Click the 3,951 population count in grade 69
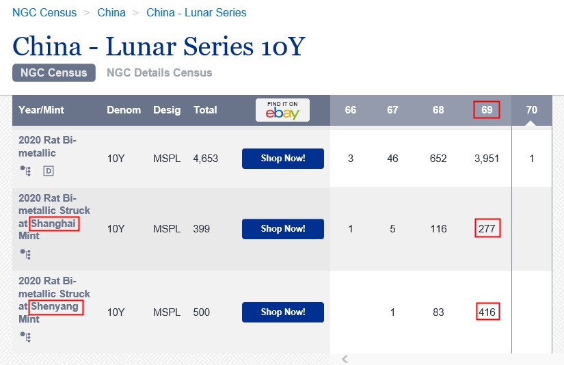564x365 pixels. pyautogui.click(x=487, y=159)
